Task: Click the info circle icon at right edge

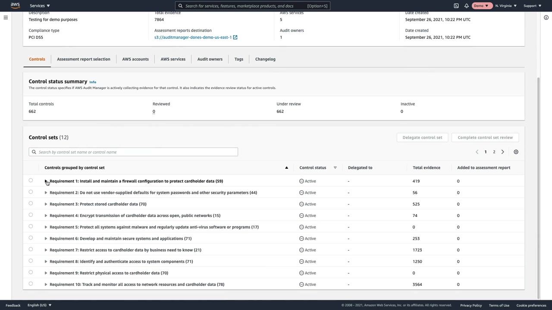Action: click(x=546, y=18)
